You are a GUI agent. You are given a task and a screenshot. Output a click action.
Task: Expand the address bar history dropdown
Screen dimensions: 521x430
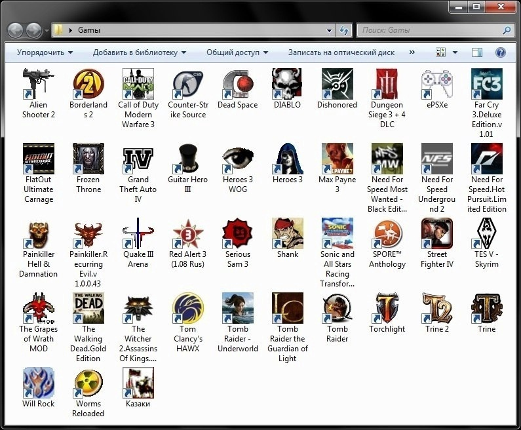click(329, 31)
